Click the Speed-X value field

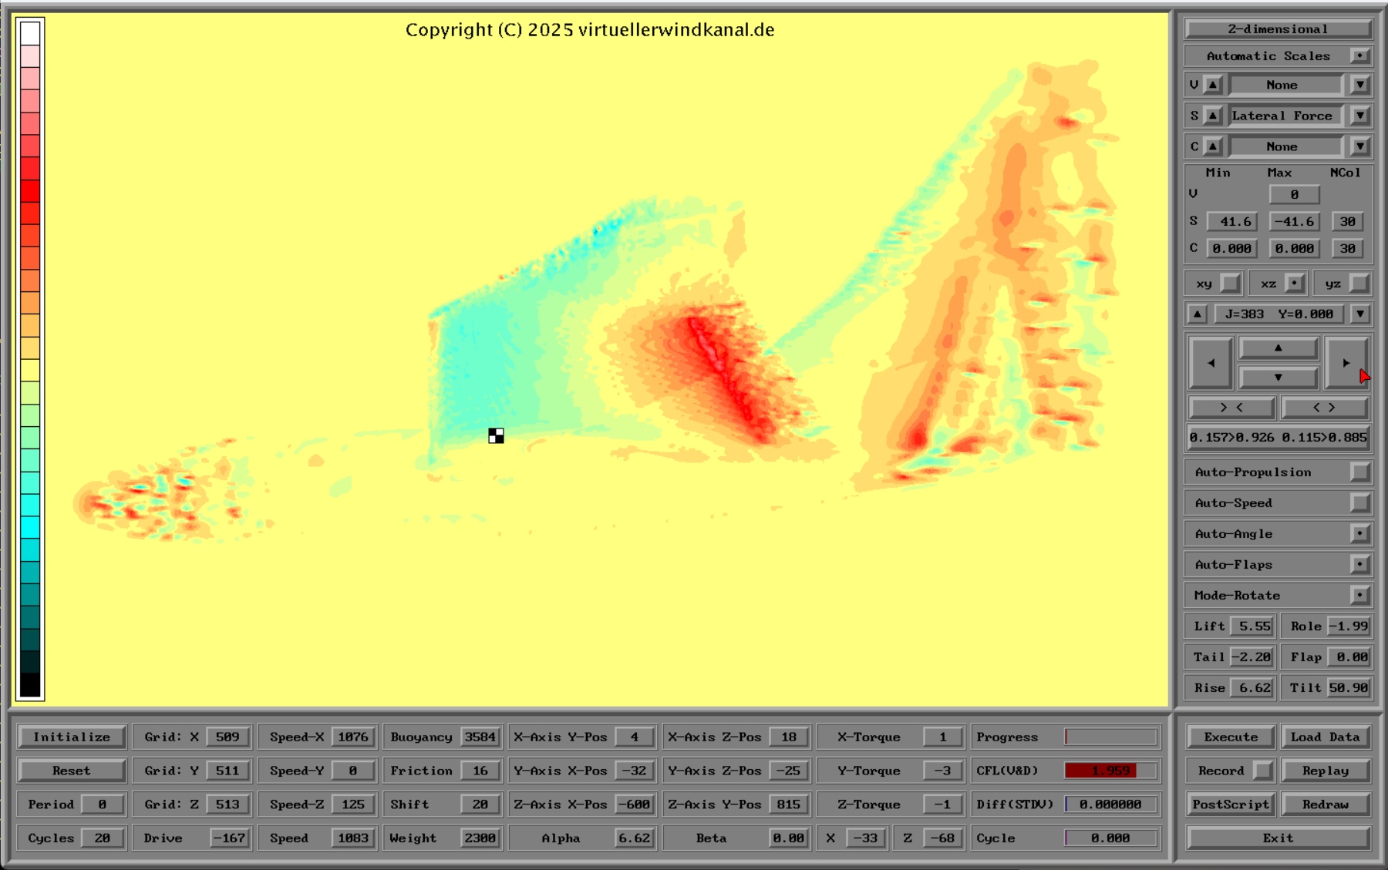pos(353,737)
